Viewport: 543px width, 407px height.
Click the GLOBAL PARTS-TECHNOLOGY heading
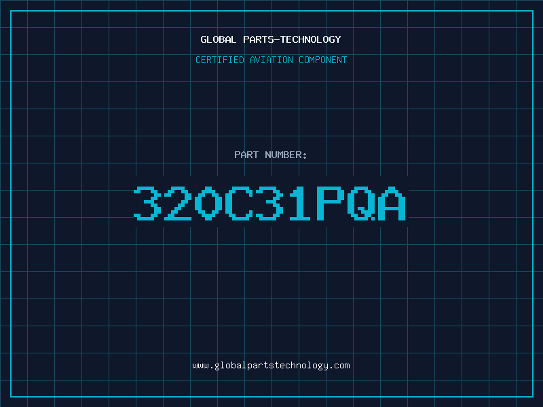(271, 39)
